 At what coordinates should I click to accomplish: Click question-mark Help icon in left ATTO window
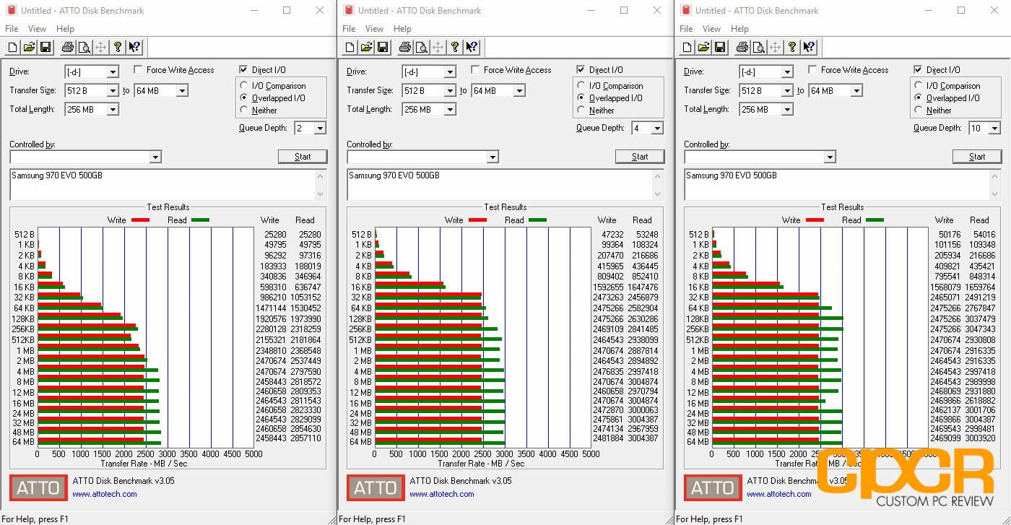pos(118,48)
